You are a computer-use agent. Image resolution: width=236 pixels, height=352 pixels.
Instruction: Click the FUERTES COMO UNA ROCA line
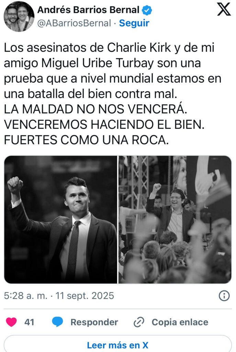pos(86,140)
